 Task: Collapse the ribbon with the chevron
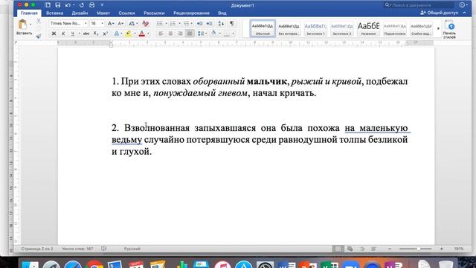point(464,13)
